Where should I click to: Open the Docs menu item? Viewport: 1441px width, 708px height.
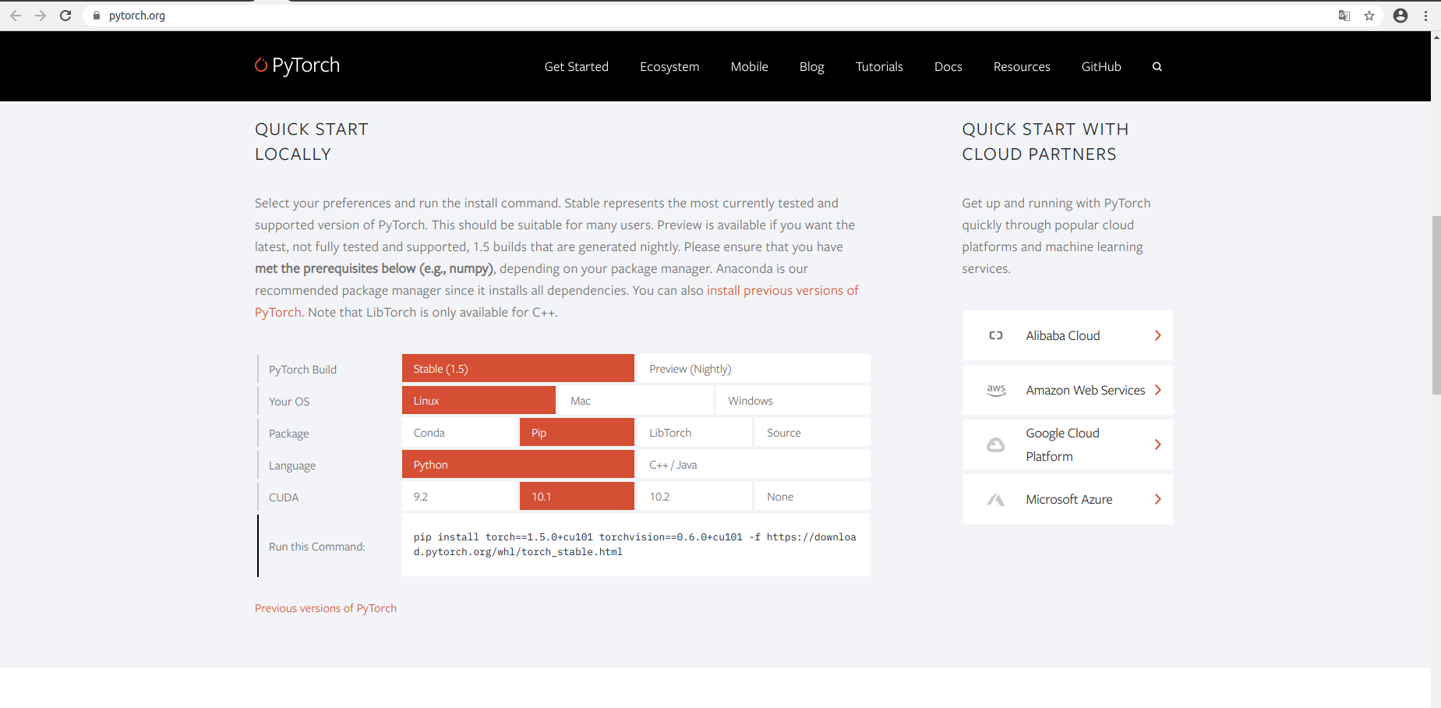tap(948, 67)
